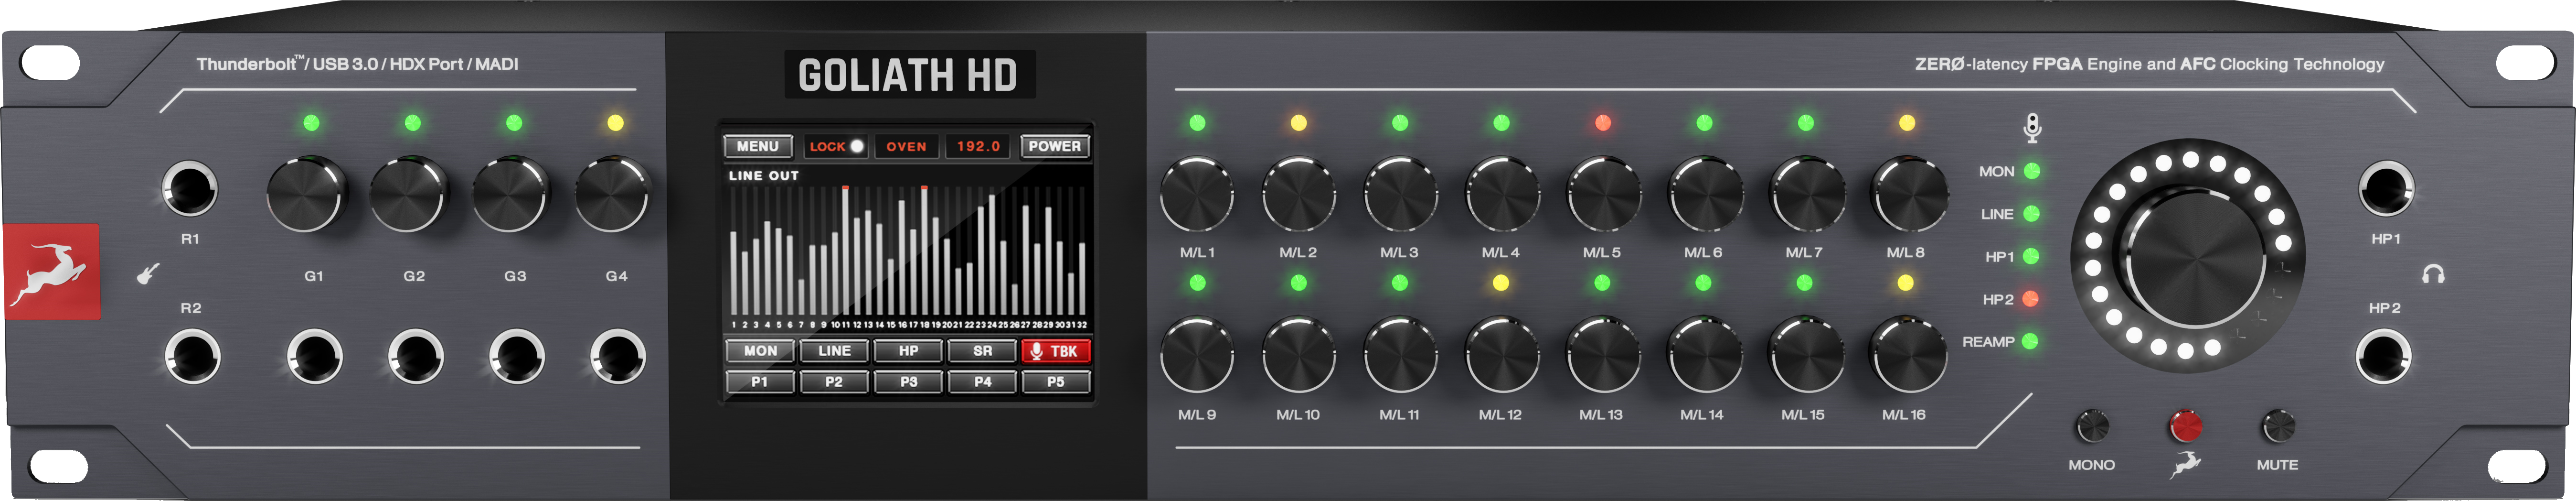Click the M/L 12 knob
This screenshot has height=501, width=2576.
(x=1502, y=355)
